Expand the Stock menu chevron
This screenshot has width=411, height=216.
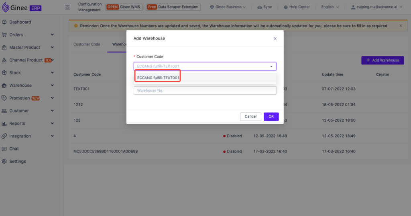pos(52,73)
